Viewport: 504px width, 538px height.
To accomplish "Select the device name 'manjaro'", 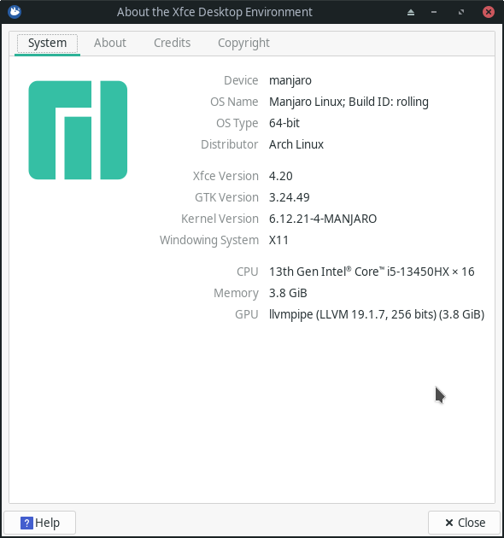I will click(290, 81).
